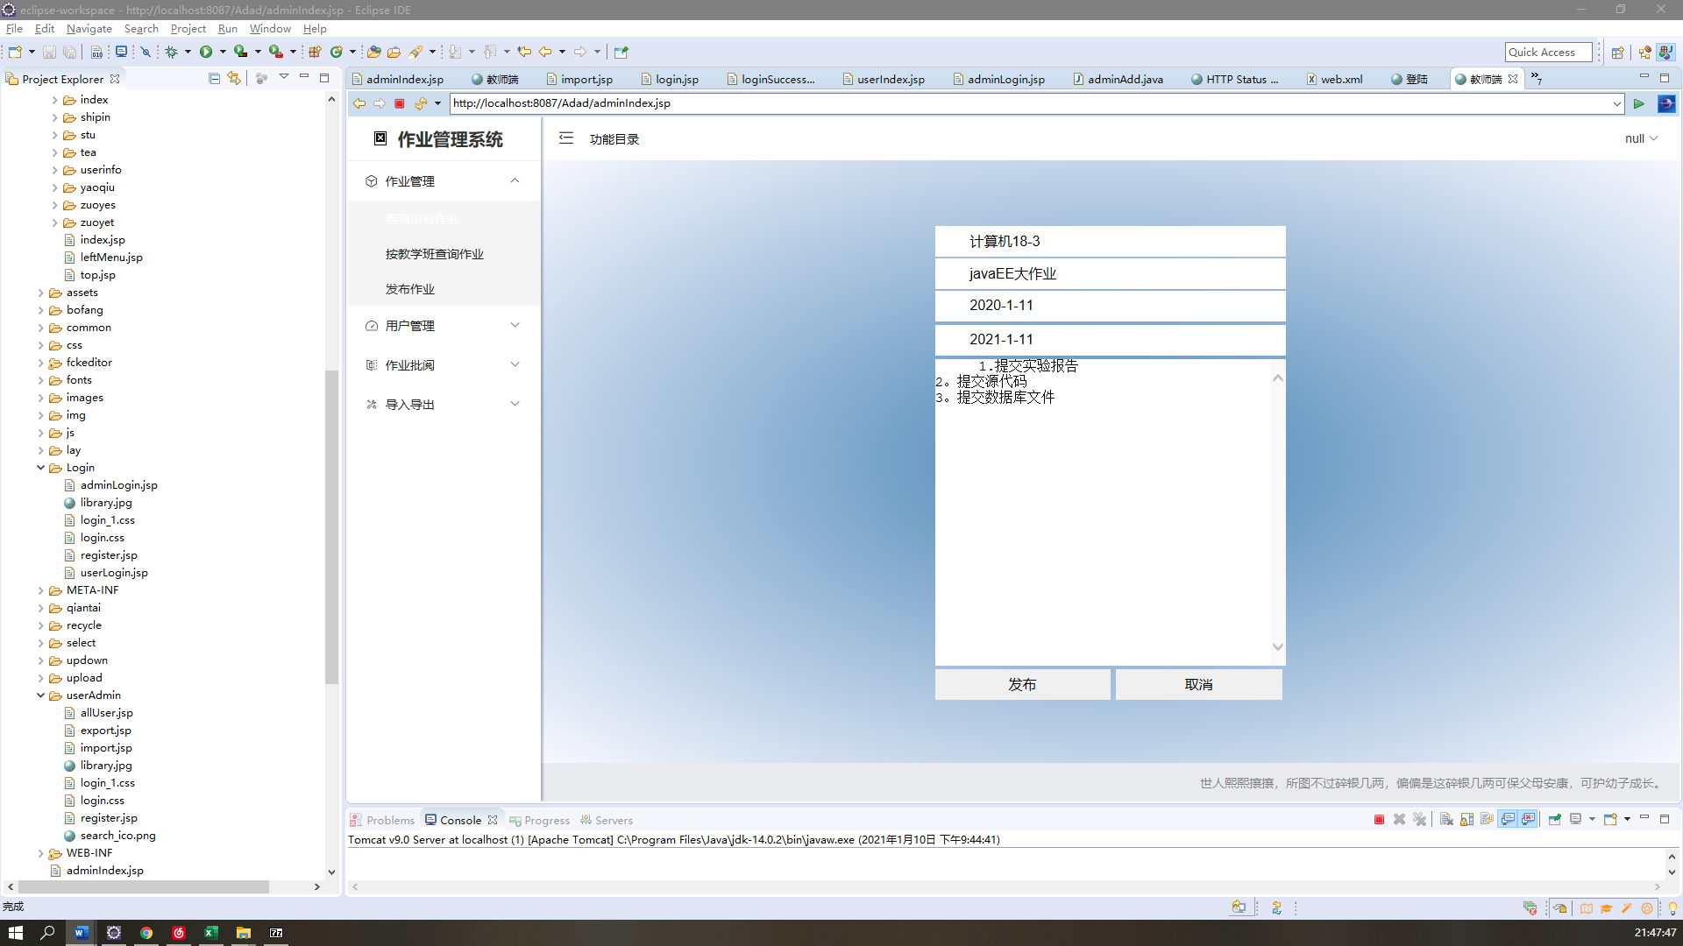The width and height of the screenshot is (1683, 946).
Task: Terminate the Tomcat server in the Console
Action: coord(1379,820)
